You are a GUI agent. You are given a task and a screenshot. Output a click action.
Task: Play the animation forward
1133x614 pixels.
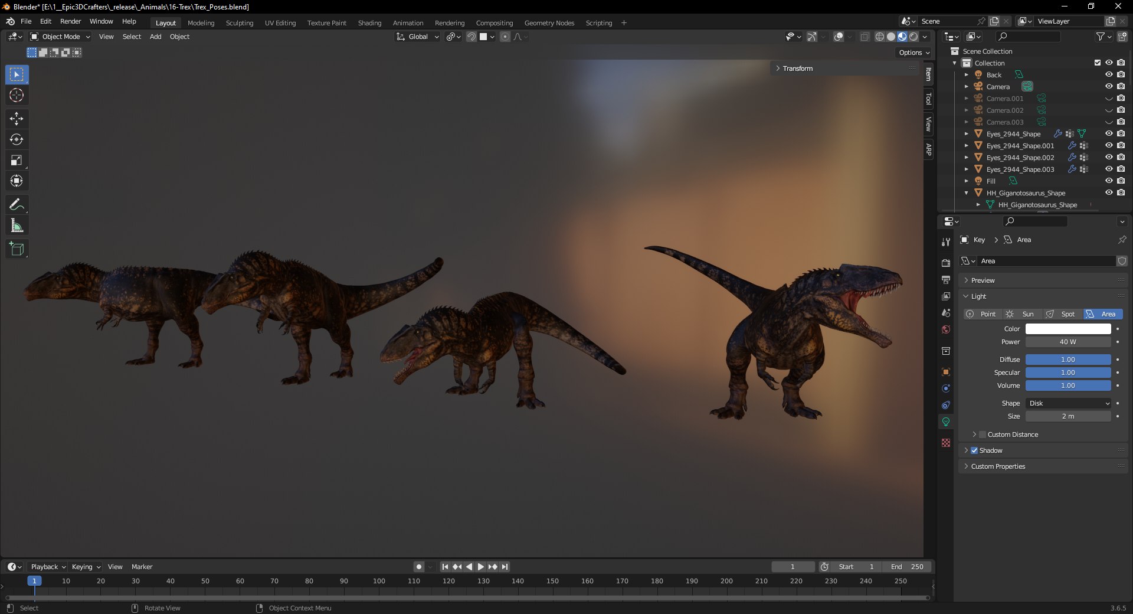(481, 567)
